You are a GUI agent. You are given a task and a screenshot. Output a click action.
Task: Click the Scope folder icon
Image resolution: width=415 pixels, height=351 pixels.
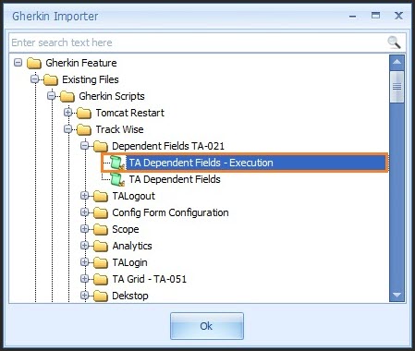[x=101, y=229]
